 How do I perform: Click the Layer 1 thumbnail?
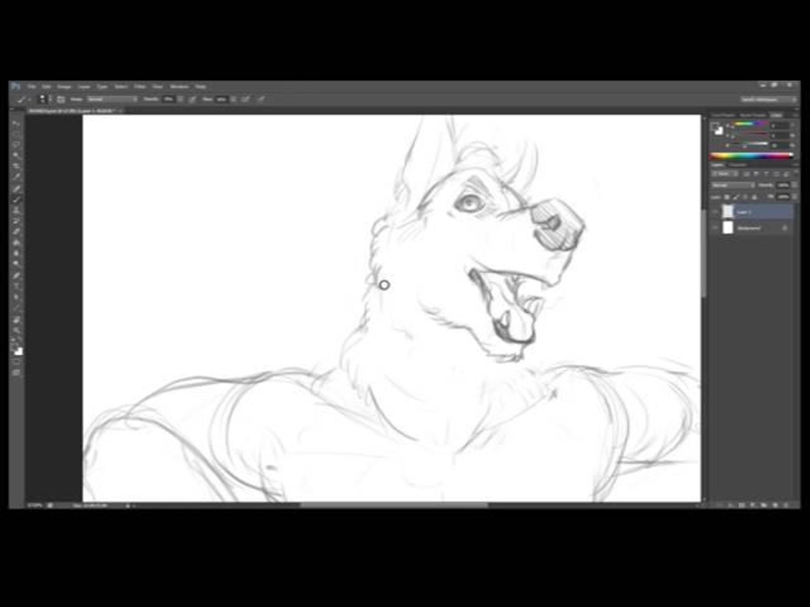point(727,212)
